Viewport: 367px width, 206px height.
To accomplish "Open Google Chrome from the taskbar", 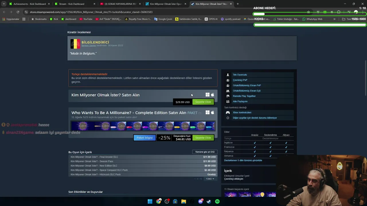I will [x=159, y=201].
